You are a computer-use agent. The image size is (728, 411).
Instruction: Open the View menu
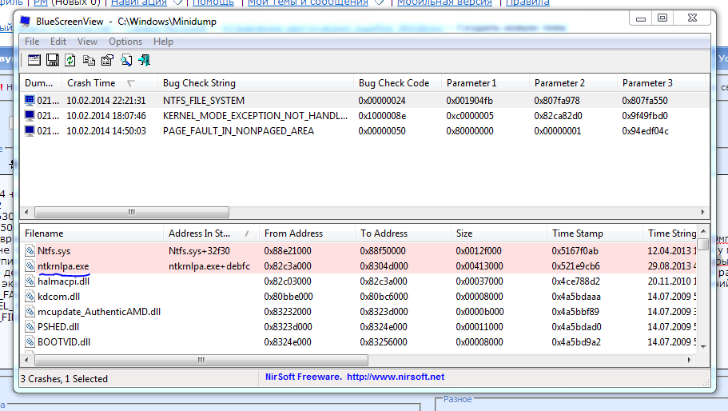coord(87,42)
